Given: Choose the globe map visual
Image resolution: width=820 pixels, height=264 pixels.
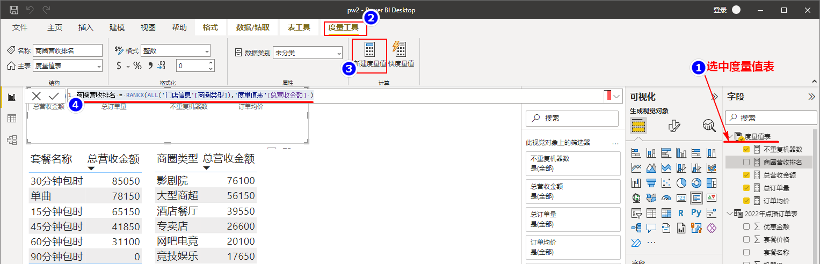Looking at the screenshot, I should coord(637,198).
